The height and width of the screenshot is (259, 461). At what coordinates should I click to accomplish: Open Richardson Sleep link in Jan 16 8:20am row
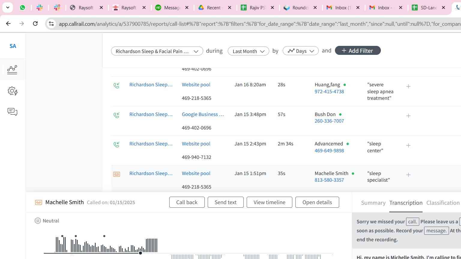(x=151, y=85)
